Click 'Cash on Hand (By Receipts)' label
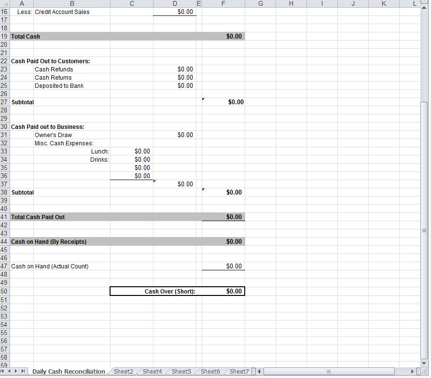 49,242
